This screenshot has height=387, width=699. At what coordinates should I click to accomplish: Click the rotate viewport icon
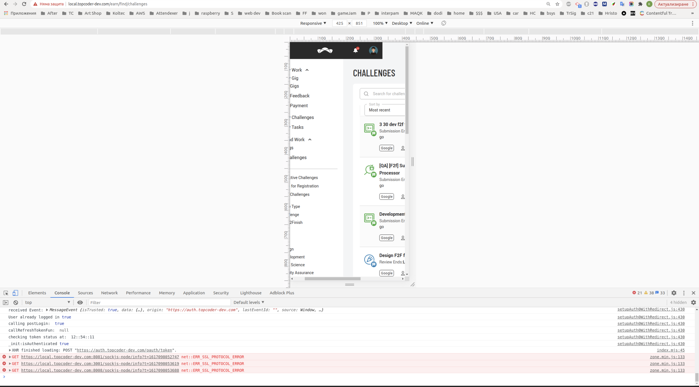(x=443, y=23)
